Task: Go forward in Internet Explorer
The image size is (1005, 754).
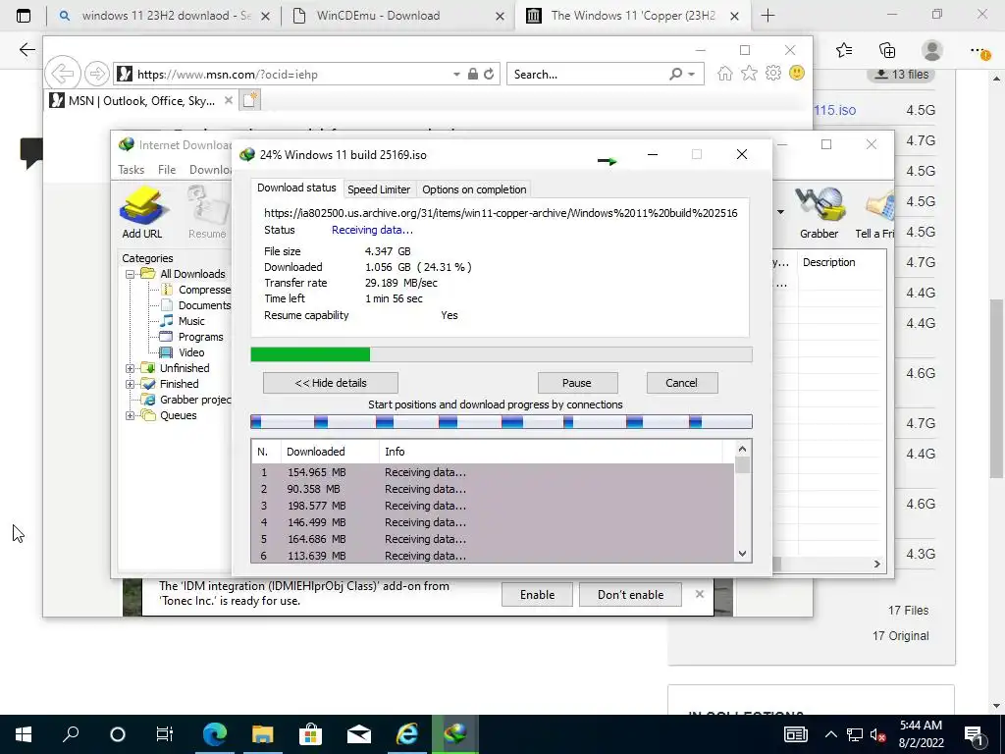Action: coord(97,74)
